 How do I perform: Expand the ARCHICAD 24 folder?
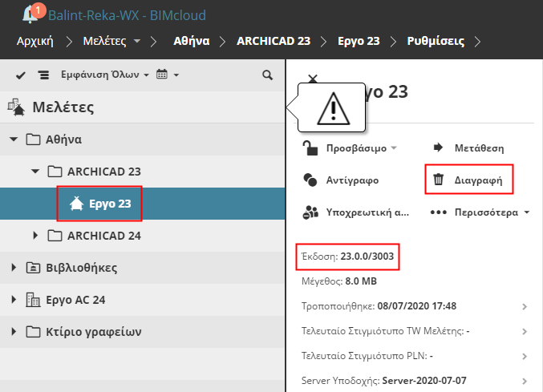(x=35, y=236)
